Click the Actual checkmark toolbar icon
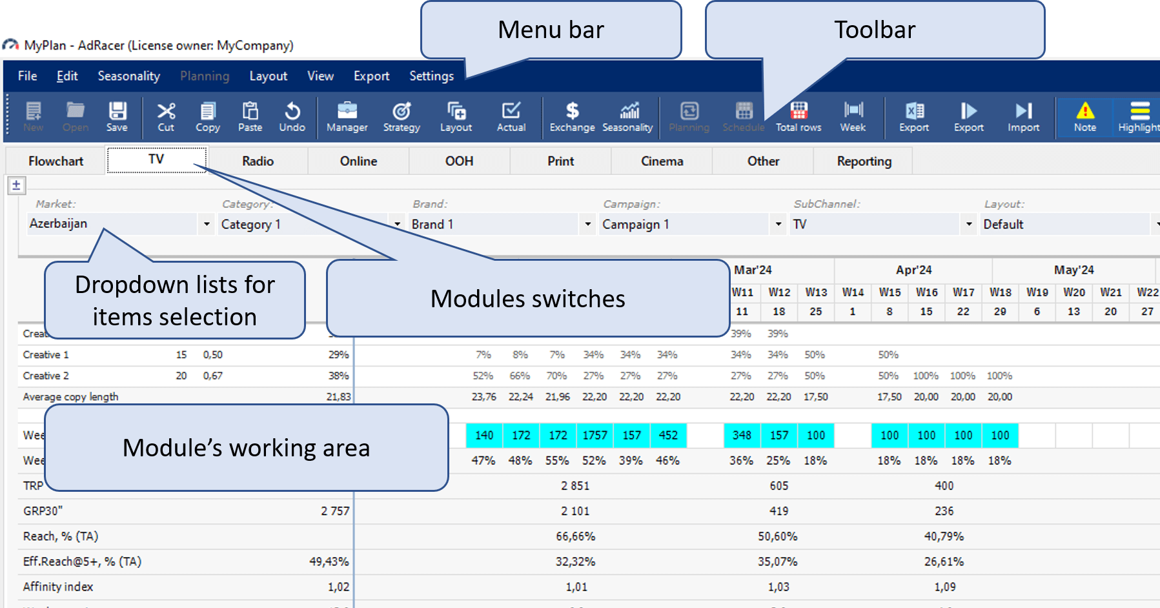The height and width of the screenshot is (608, 1160). pos(511,117)
